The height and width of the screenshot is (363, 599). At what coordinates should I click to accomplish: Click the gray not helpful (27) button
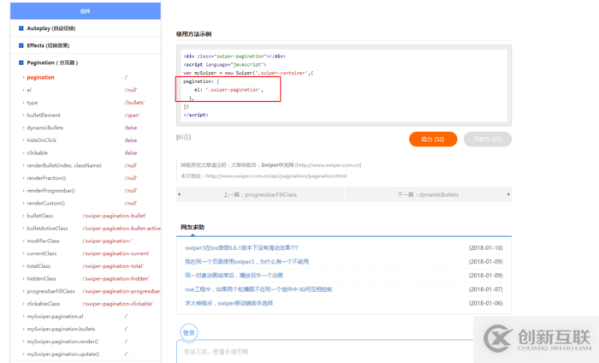(488, 139)
